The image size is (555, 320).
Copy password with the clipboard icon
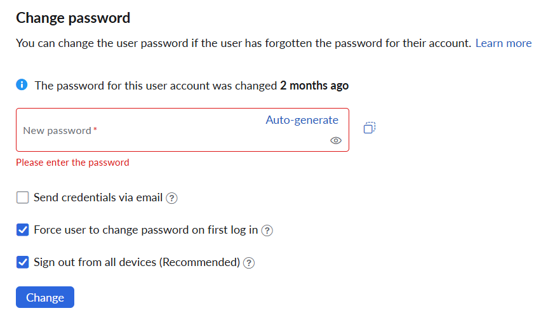point(369,128)
